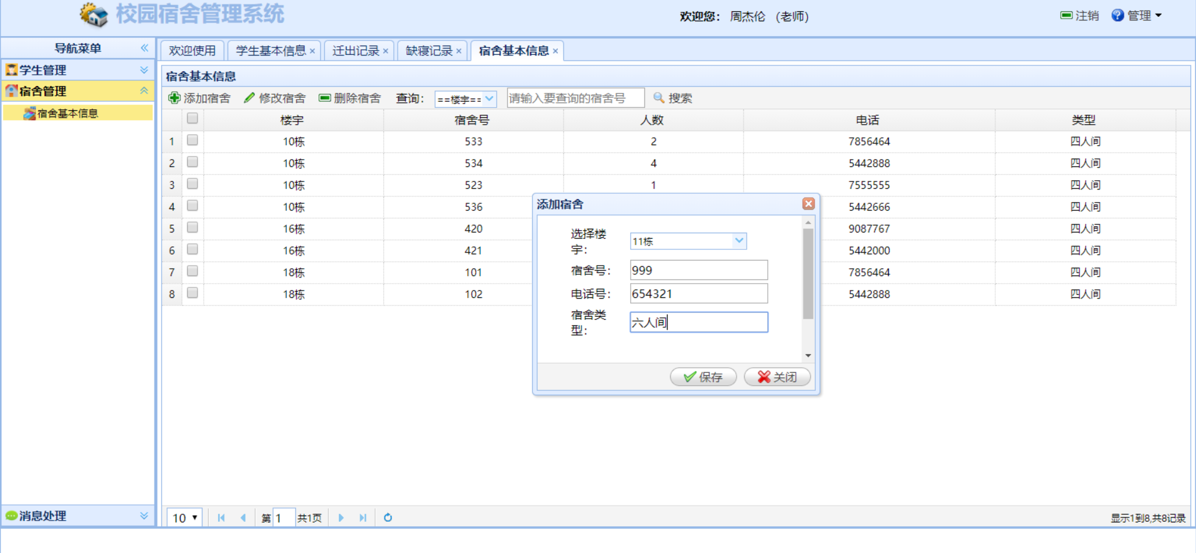The image size is (1196, 553).
Task: Close the 迁出记录 tab
Action: (386, 51)
